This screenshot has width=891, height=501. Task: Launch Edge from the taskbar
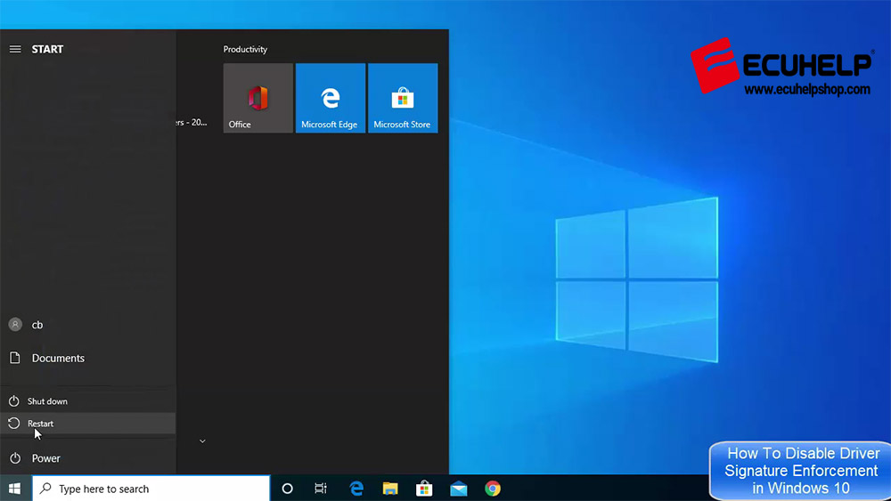coord(356,489)
